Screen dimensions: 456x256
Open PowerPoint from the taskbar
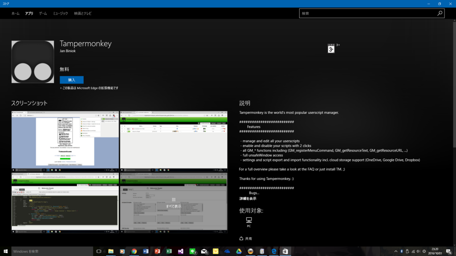click(x=157, y=252)
